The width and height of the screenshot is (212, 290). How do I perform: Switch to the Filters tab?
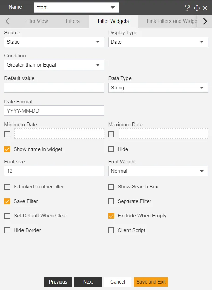tap(73, 21)
